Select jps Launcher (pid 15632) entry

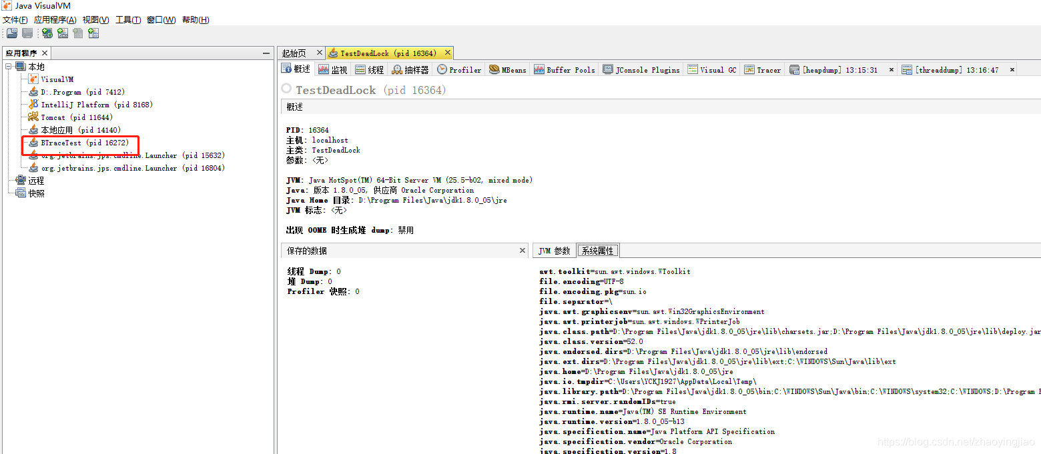(x=133, y=155)
